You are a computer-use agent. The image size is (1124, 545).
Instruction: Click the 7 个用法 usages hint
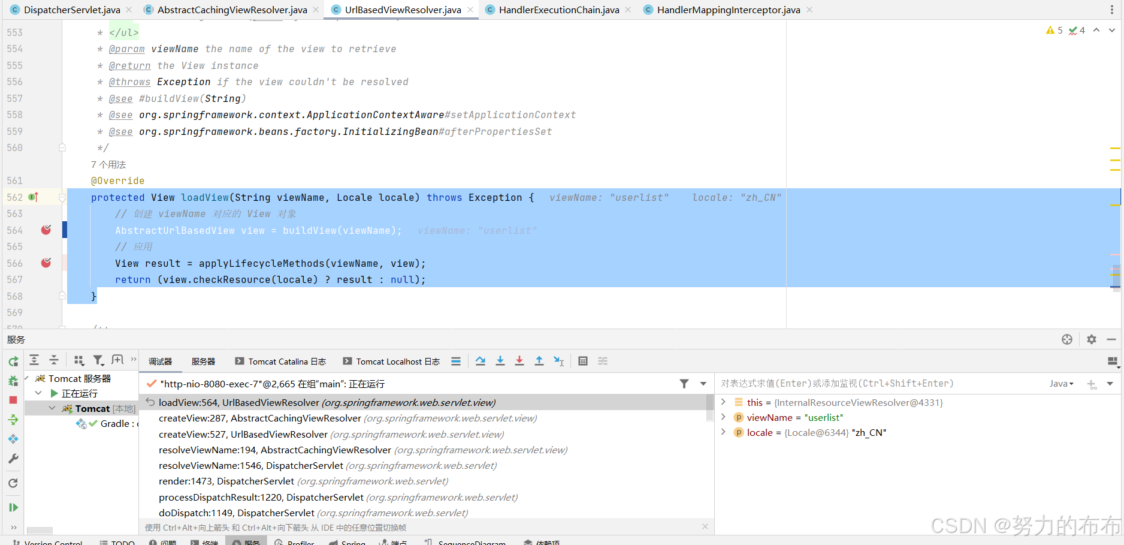coord(108,164)
